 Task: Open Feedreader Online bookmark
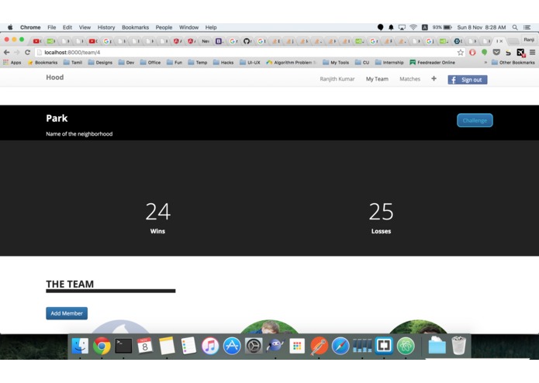pyautogui.click(x=432, y=63)
